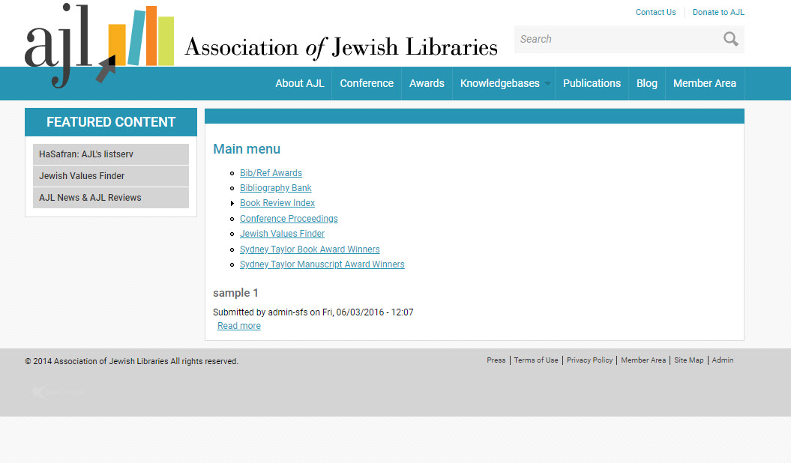Click the FEATURED CONTENT heading

(x=111, y=122)
